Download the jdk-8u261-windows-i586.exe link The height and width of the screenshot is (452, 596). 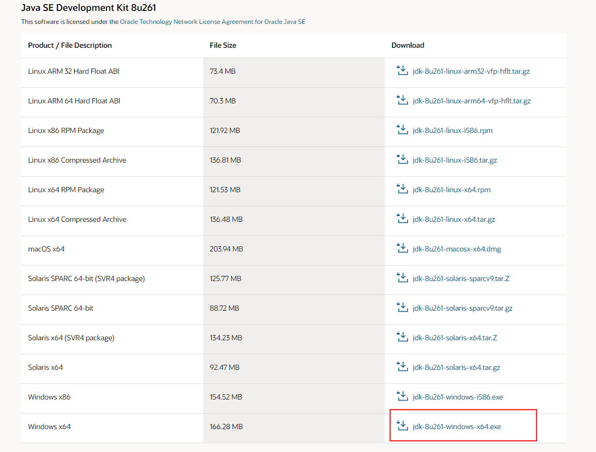(458, 397)
